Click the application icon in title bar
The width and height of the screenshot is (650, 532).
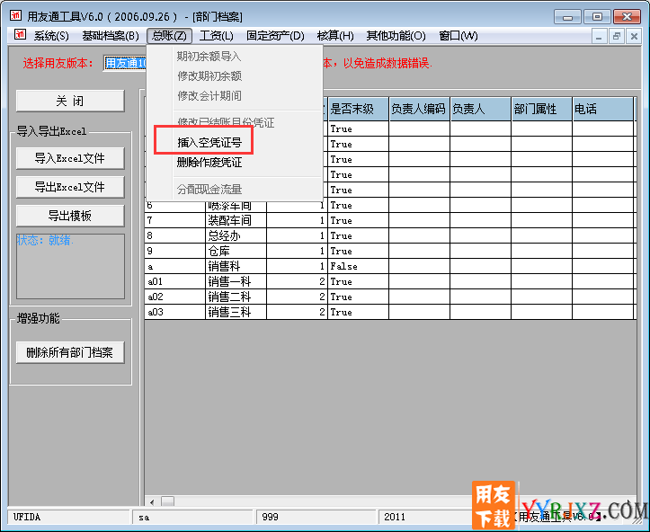(16, 16)
